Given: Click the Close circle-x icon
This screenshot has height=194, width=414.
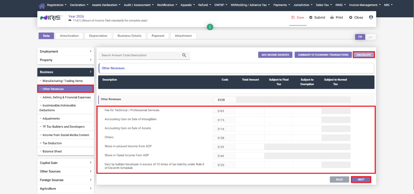Looking at the screenshot, I should point(351,18).
